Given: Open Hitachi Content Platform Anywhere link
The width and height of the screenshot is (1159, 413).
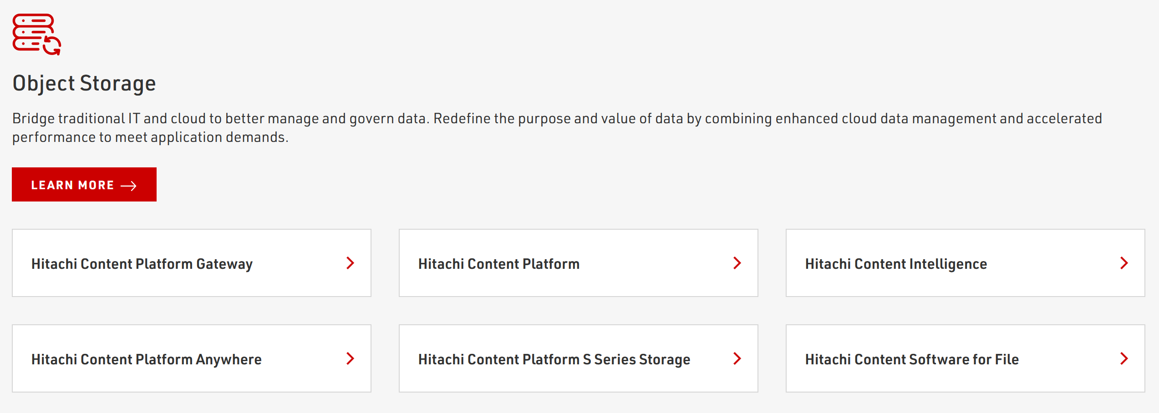Looking at the screenshot, I should click(x=192, y=358).
